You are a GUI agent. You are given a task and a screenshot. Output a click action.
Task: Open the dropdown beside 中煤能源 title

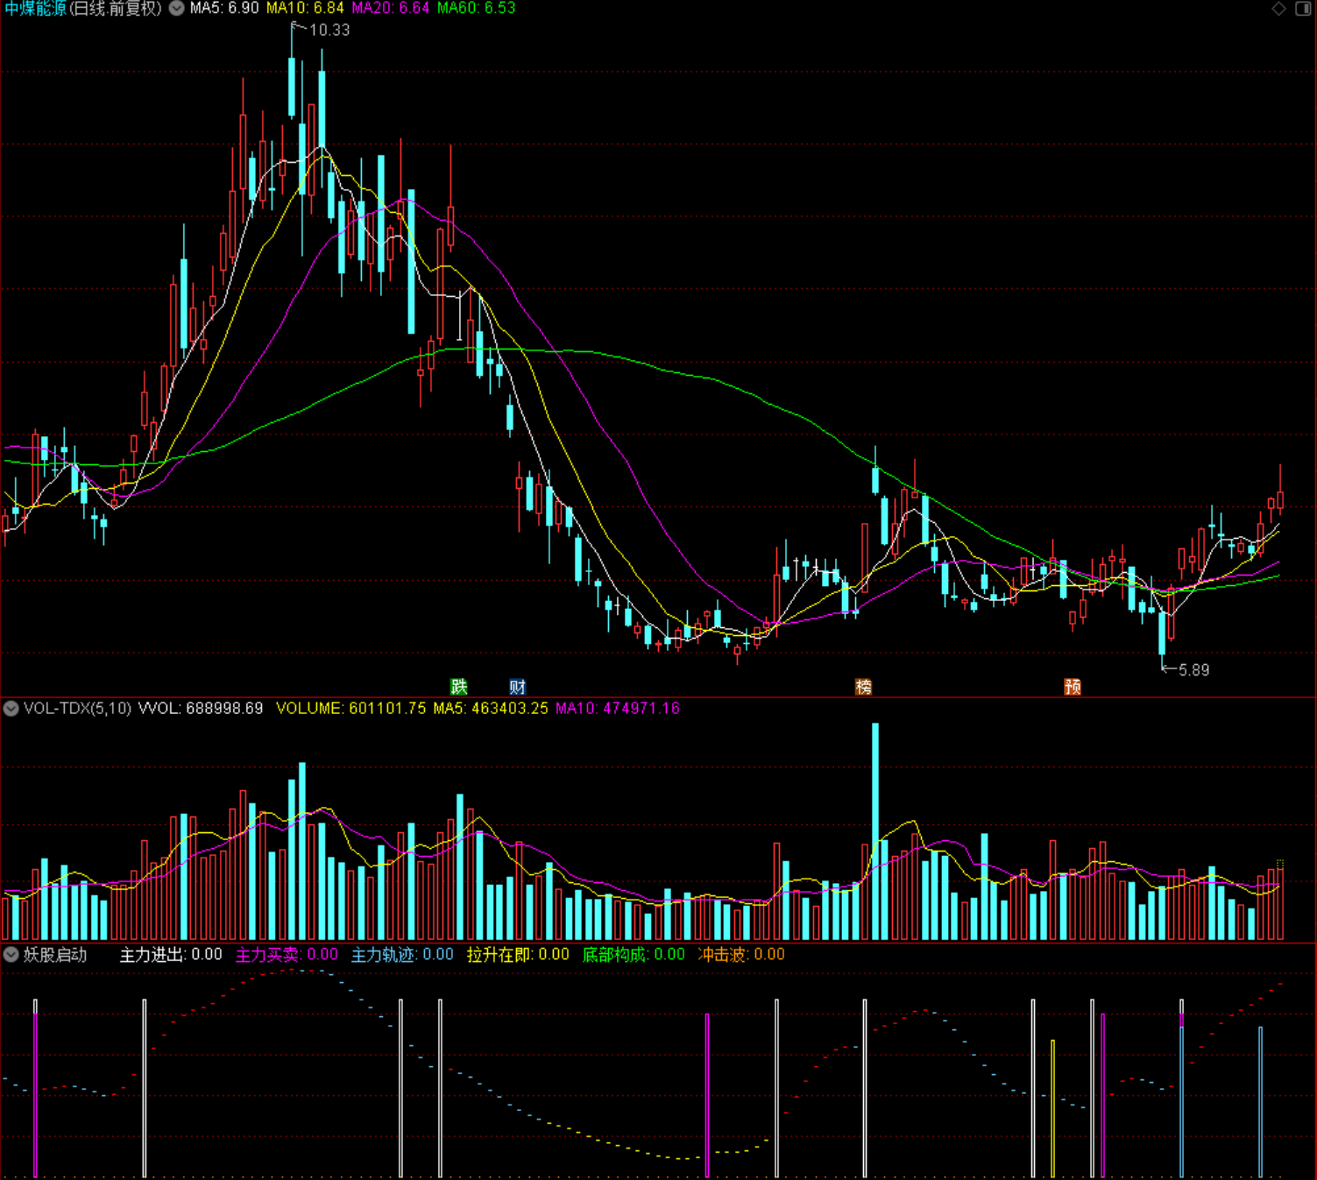pos(177,9)
